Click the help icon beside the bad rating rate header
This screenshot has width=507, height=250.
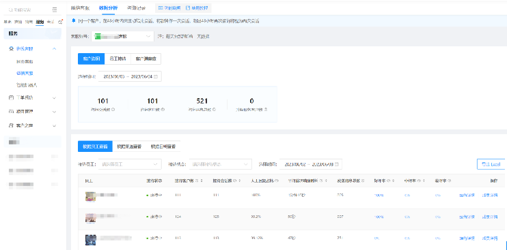[x=450, y=181]
